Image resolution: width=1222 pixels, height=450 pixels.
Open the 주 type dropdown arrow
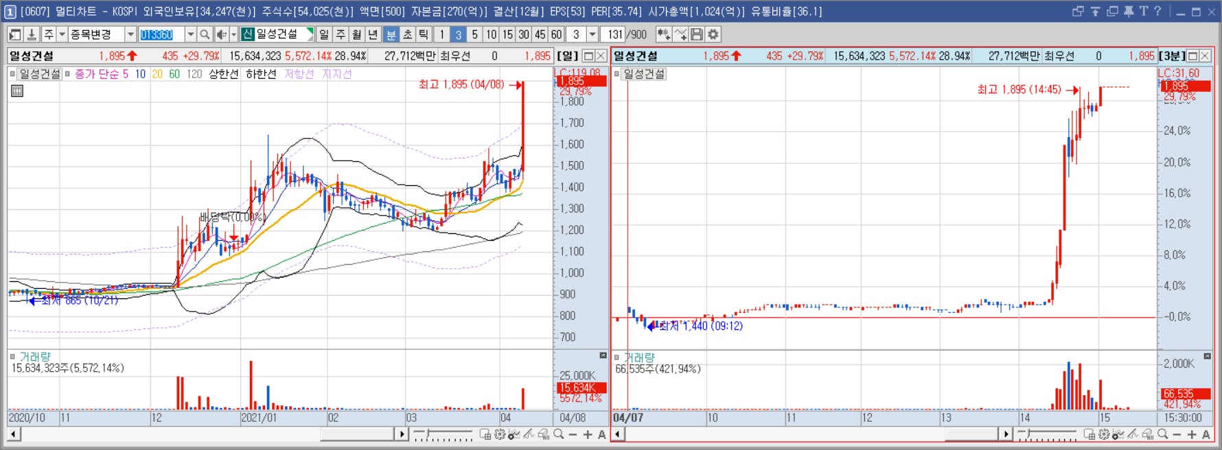(x=62, y=34)
